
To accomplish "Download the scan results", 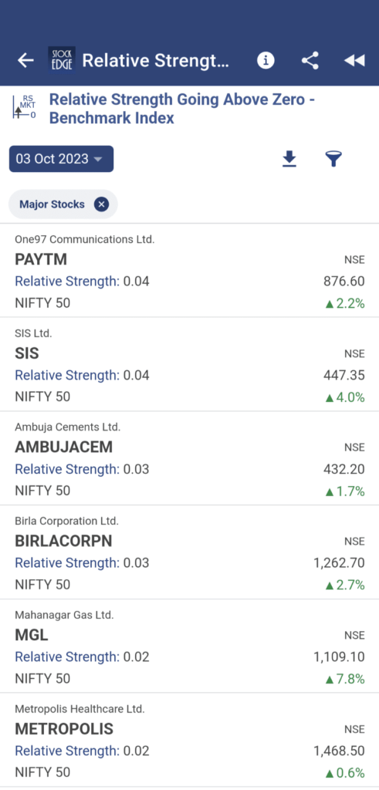I will [x=289, y=159].
